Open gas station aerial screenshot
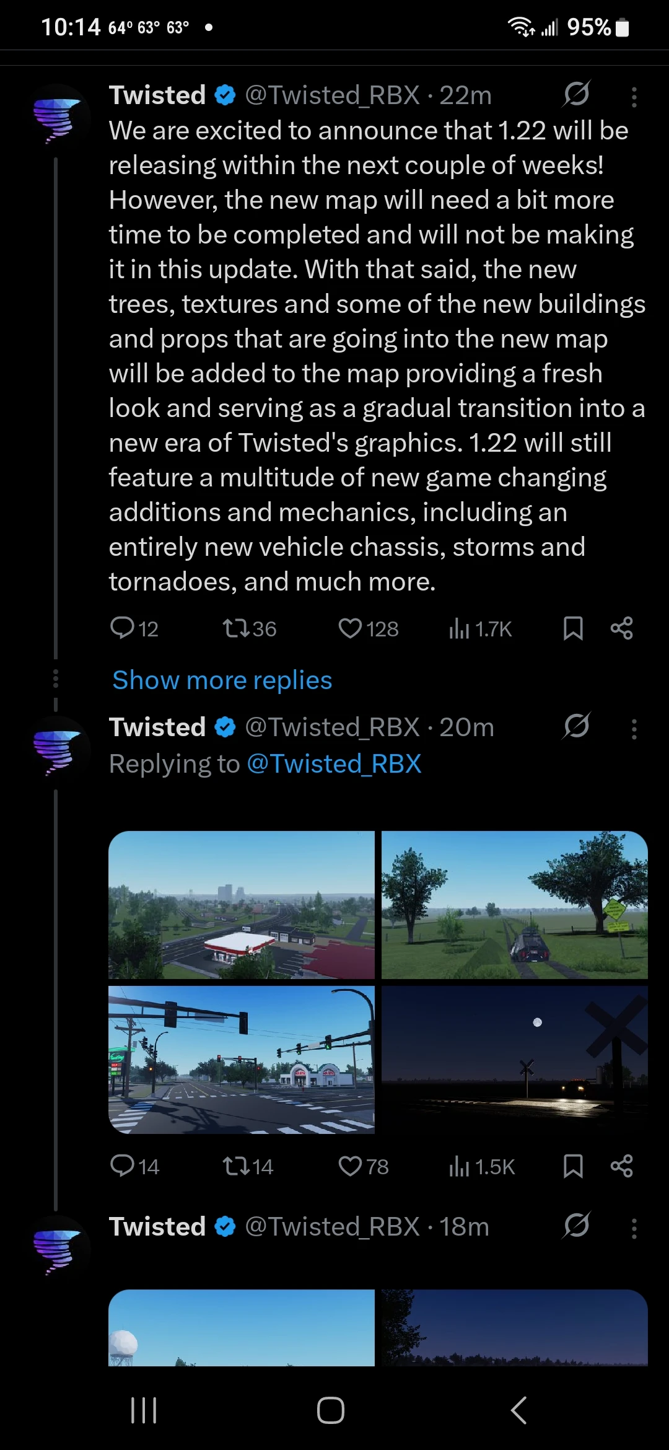Screen dimensions: 669x1450 [242, 905]
